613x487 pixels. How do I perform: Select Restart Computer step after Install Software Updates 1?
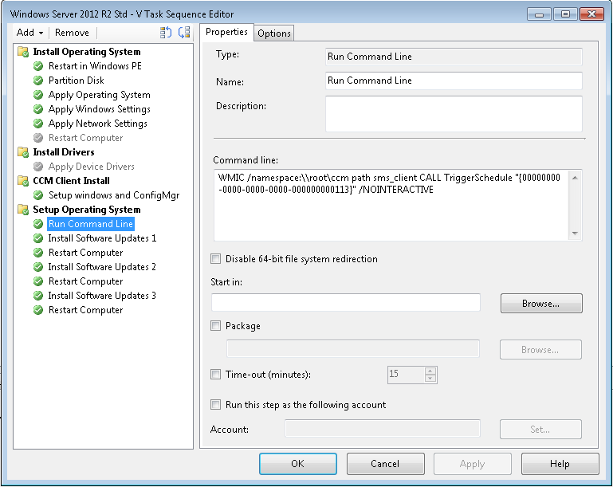85,253
